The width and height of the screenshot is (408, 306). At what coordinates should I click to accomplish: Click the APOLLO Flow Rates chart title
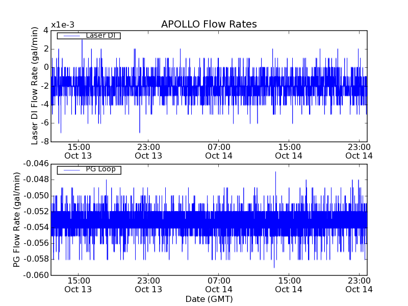pos(209,24)
